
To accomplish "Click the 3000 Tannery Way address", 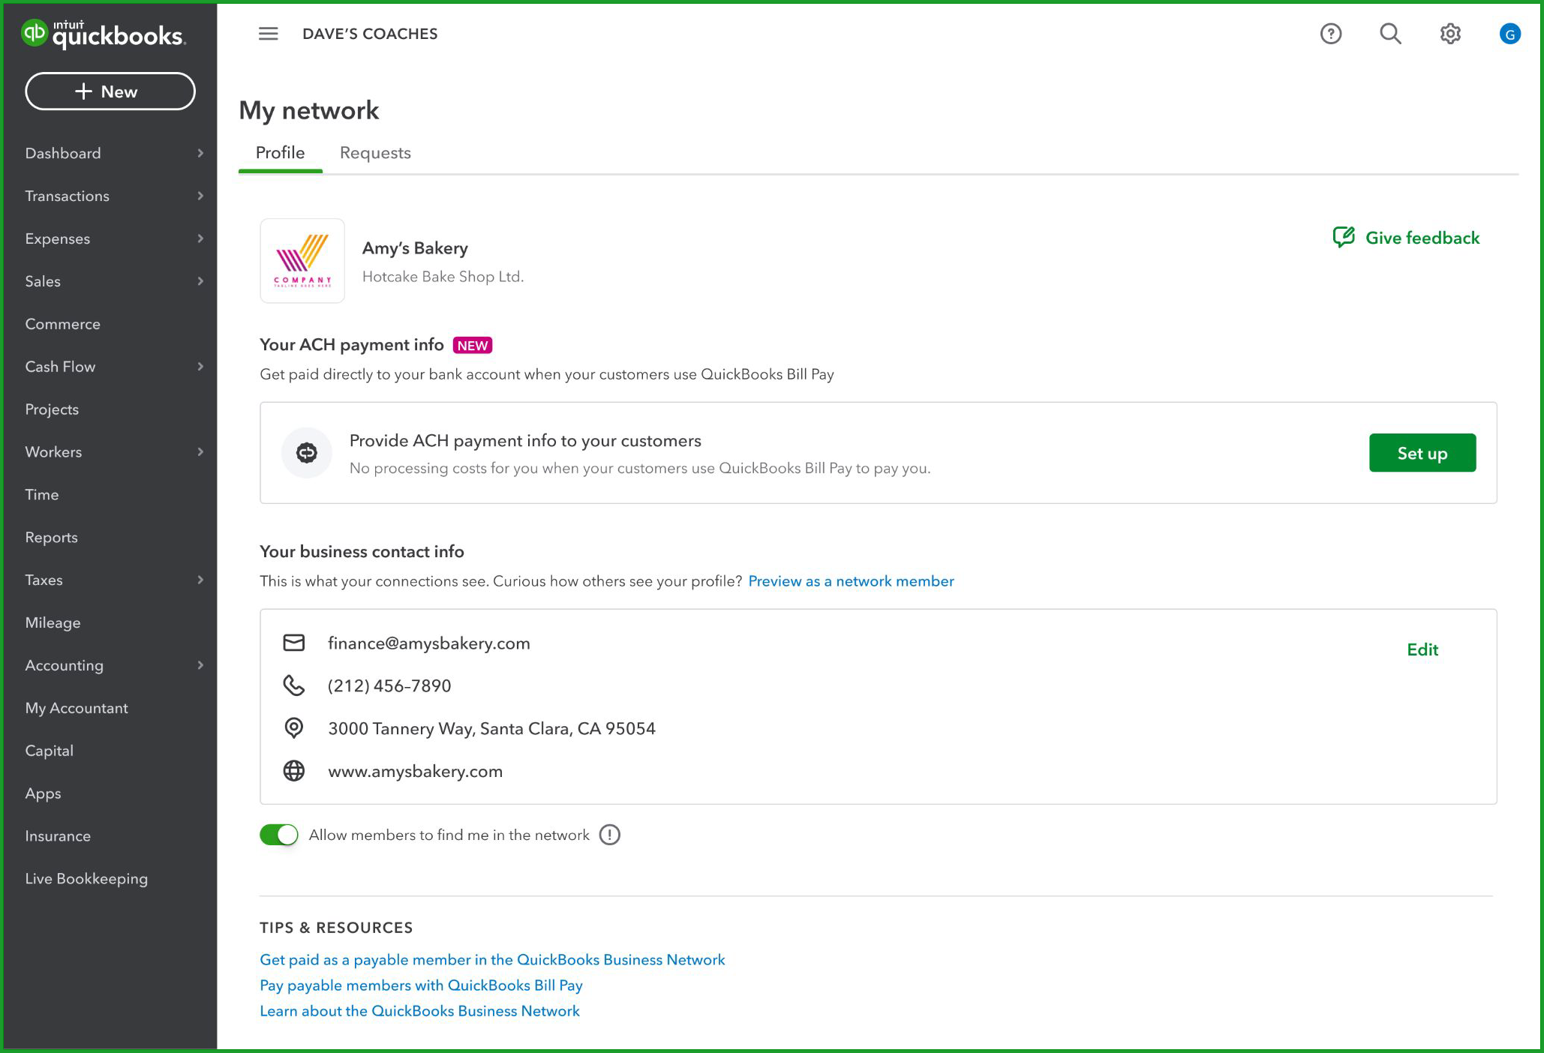I will [491, 729].
